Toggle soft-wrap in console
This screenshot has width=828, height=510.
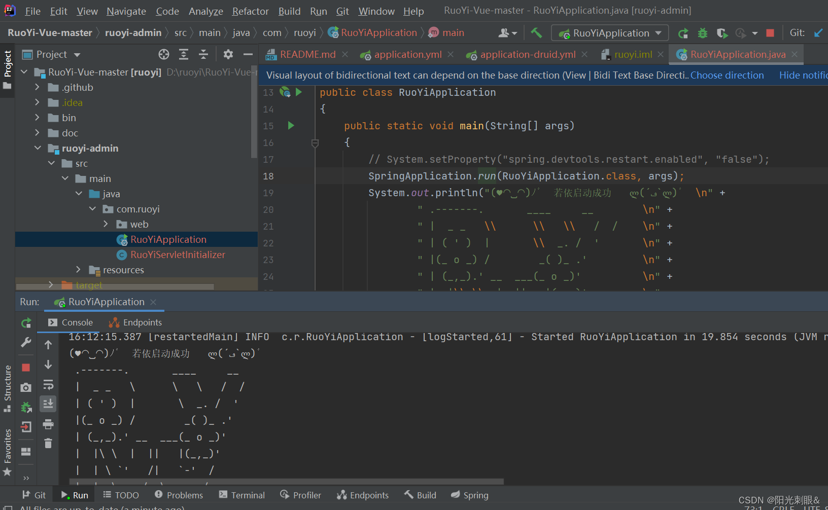point(48,384)
